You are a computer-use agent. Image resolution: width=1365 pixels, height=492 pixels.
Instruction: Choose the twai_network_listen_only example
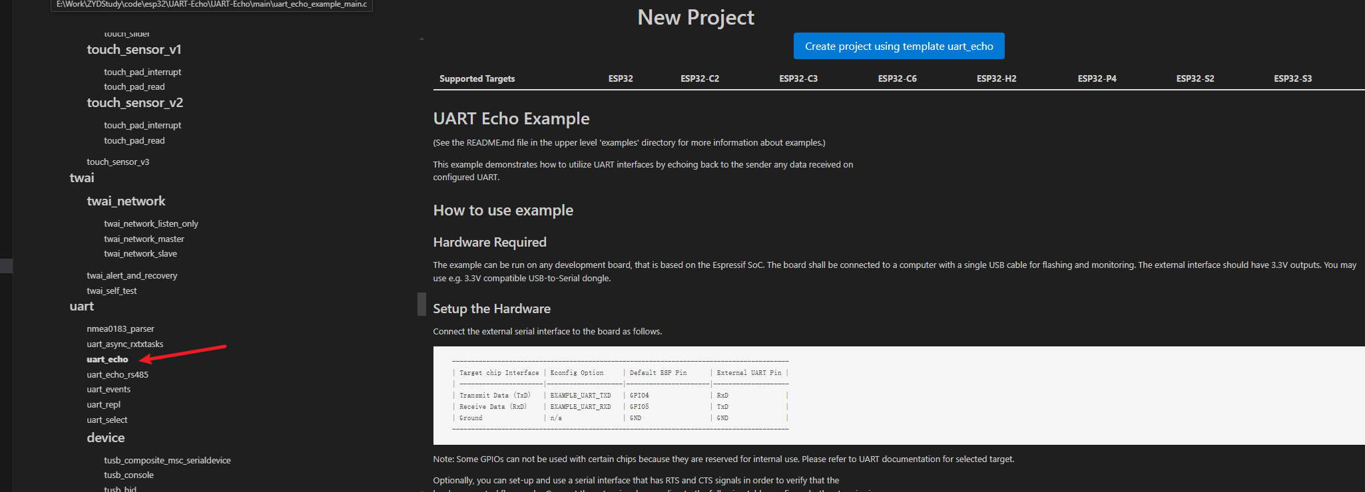coord(150,224)
